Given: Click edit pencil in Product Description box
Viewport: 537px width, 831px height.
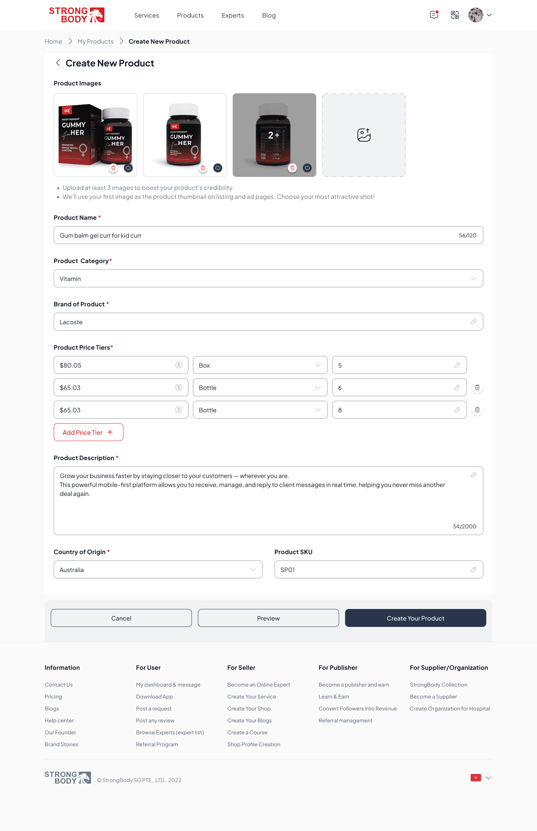Looking at the screenshot, I should tap(474, 475).
